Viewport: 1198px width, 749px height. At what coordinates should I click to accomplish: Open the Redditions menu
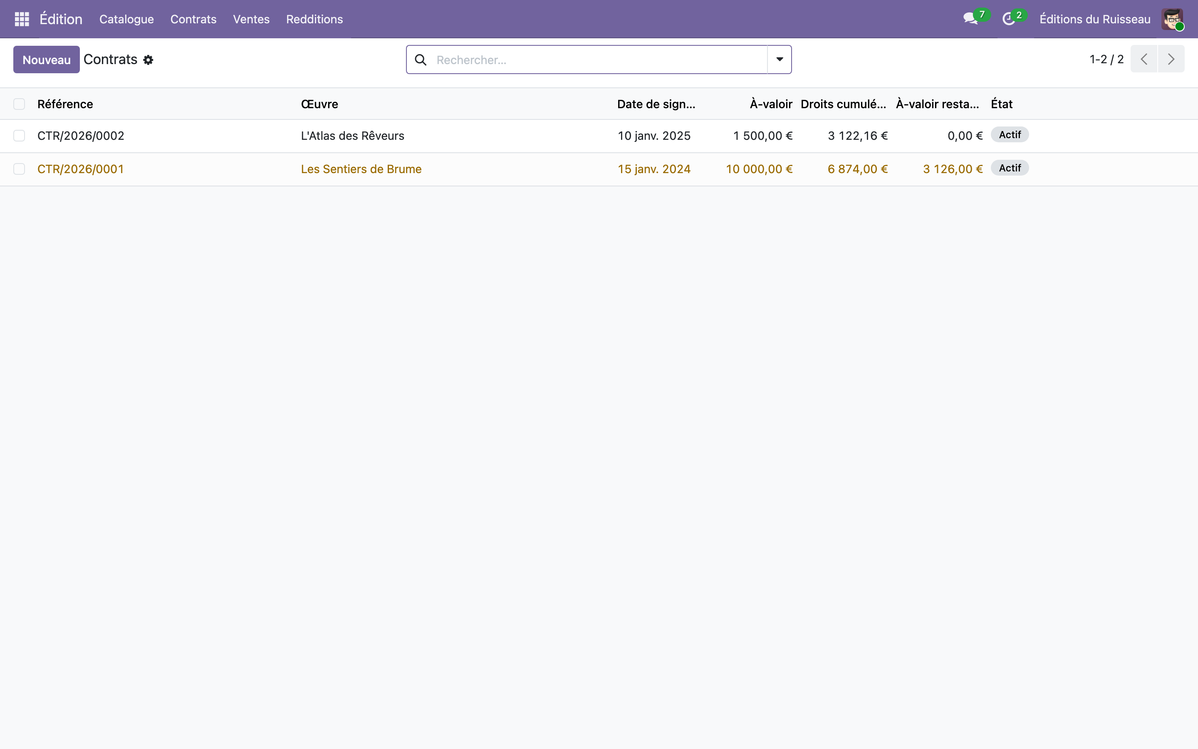click(x=314, y=19)
